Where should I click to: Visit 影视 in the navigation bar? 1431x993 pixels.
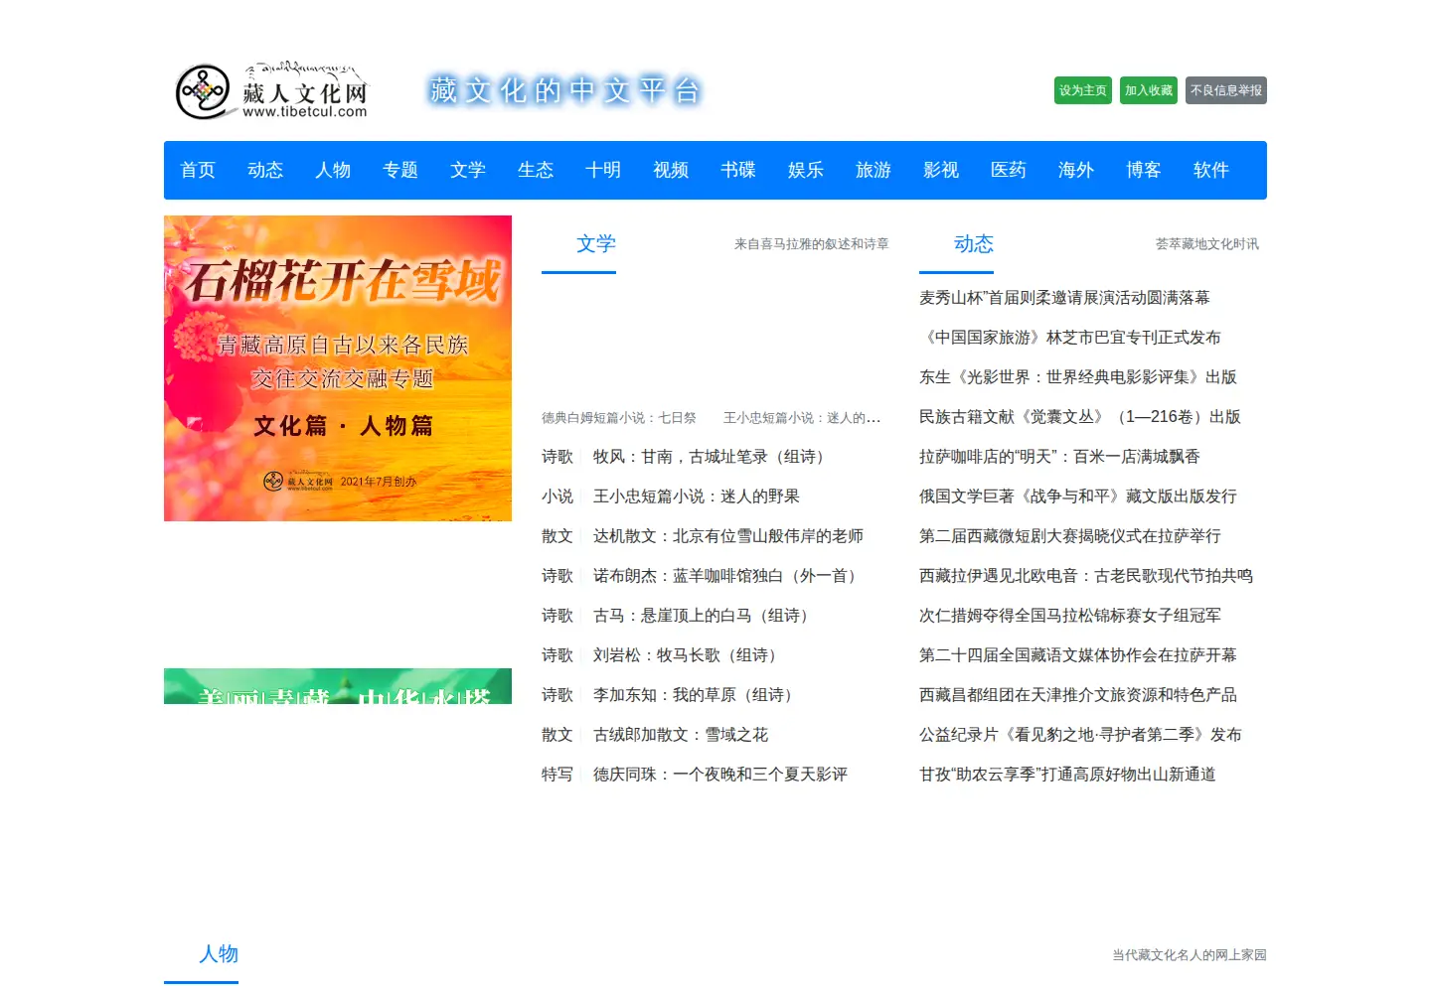941,170
